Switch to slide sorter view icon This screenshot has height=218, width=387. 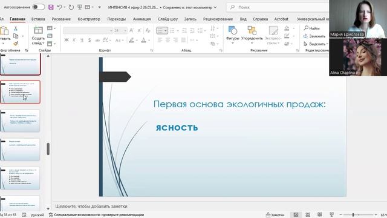(308, 215)
